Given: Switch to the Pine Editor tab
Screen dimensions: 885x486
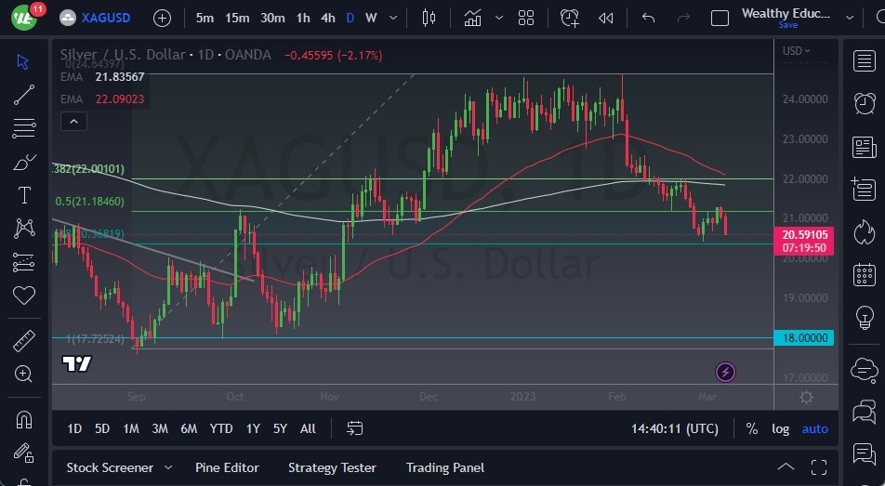Looking at the screenshot, I should tap(227, 467).
